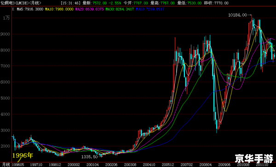
Task: Click the 5000 price axis label
Action: [5, 98]
